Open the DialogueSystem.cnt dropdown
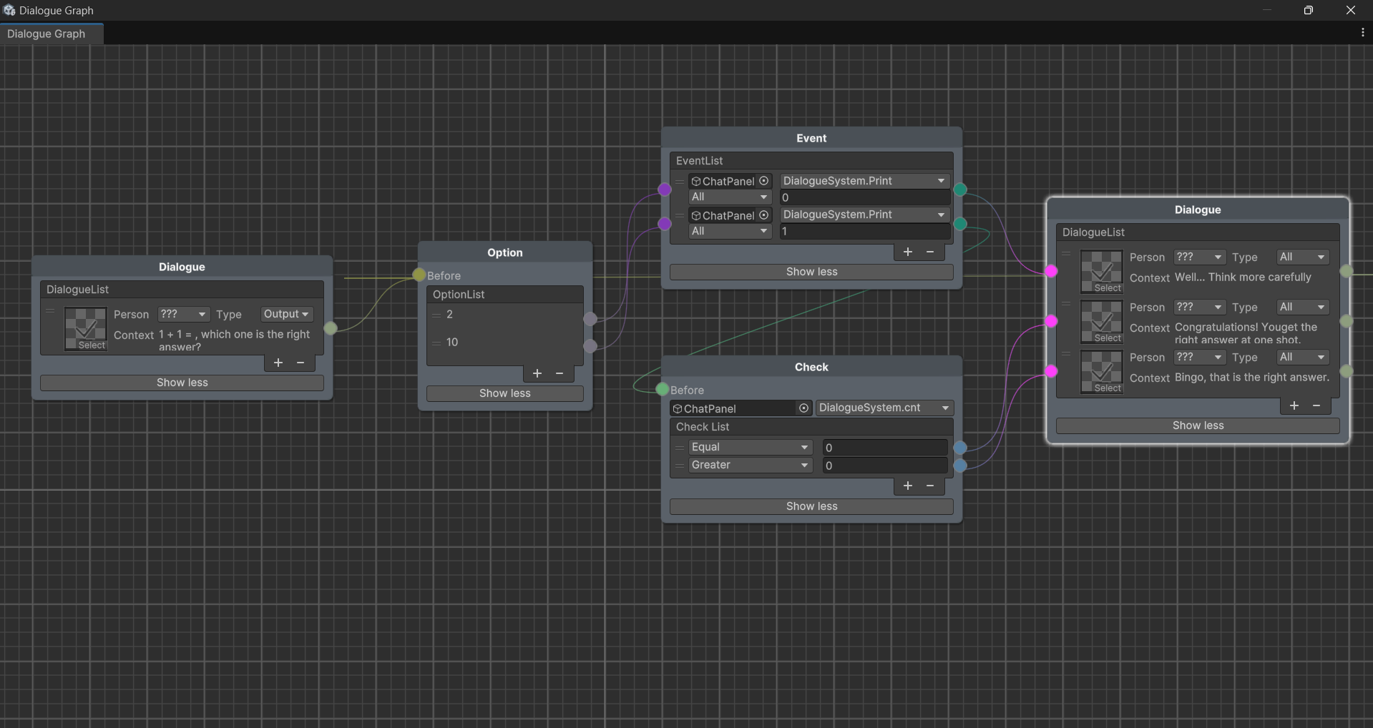 (884, 408)
